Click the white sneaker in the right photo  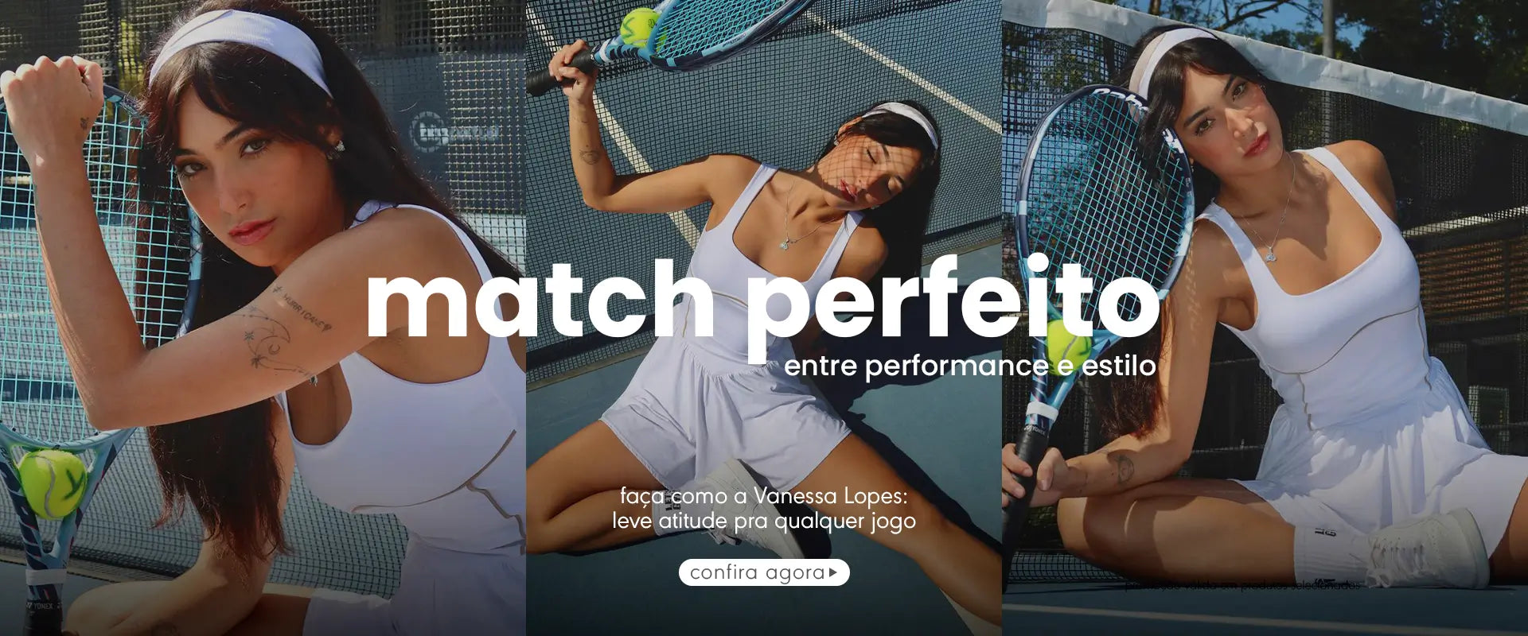coord(1429,547)
